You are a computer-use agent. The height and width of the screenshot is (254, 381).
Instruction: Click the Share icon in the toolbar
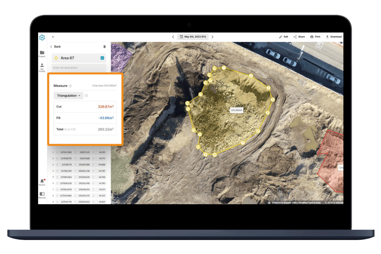pyautogui.click(x=299, y=37)
